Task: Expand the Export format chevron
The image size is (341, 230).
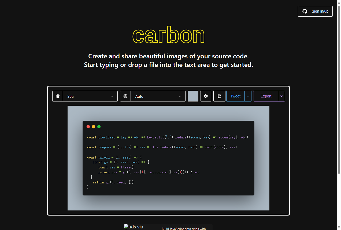Action: click(281, 96)
